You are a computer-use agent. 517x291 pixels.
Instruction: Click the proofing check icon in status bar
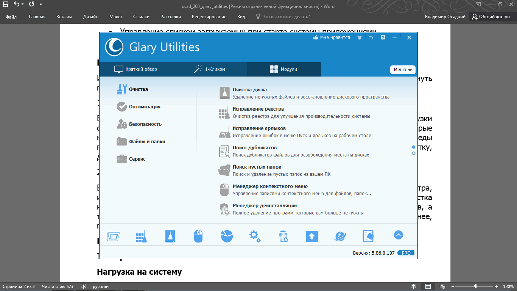point(84,286)
